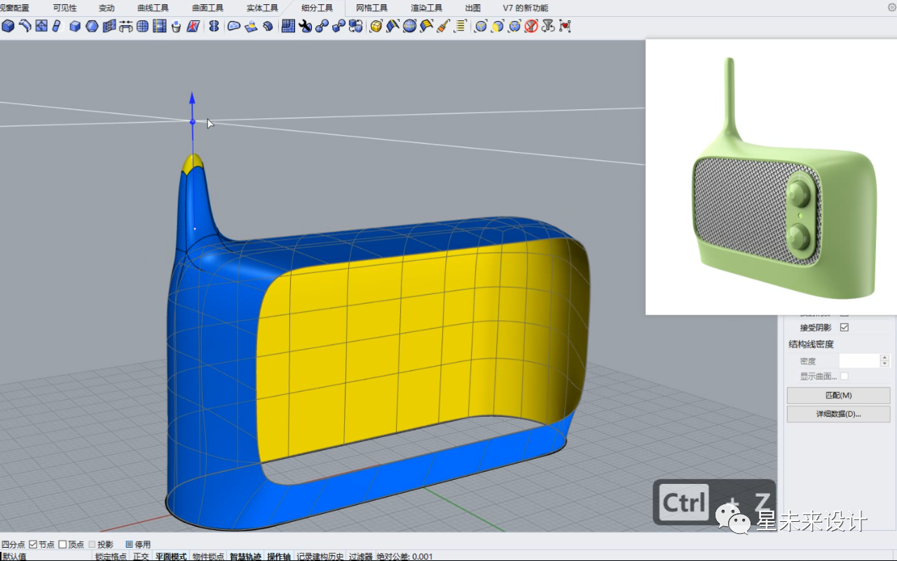Screen dimensions: 897x561
Task: Toggle 锁定格点 in status bar
Action: pos(111,556)
